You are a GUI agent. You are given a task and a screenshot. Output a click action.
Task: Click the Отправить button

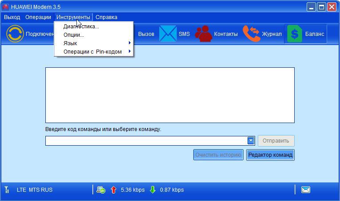276,140
